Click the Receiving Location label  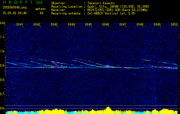coord(67,7)
